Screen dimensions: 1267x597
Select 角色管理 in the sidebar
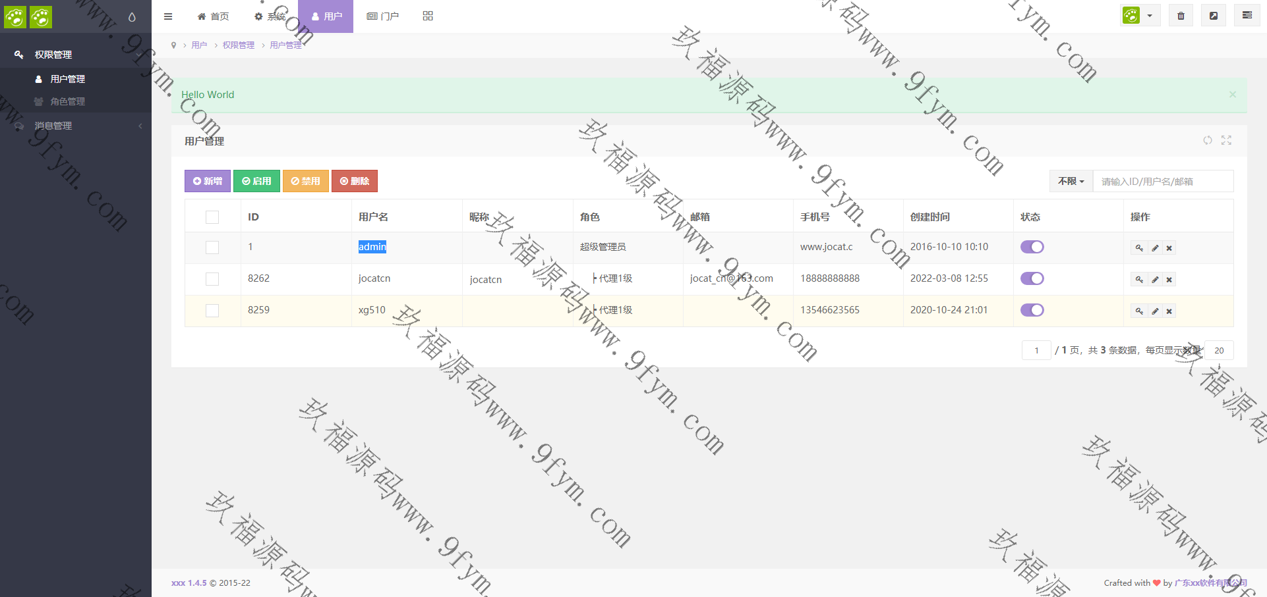click(x=67, y=101)
